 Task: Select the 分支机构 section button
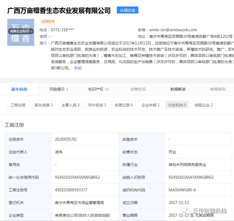point(177,105)
